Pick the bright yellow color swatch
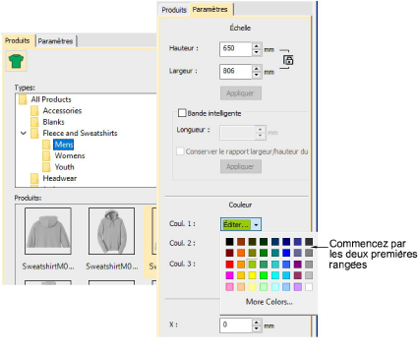Viewport: 420px width, 354px height. pyautogui.click(x=252, y=275)
